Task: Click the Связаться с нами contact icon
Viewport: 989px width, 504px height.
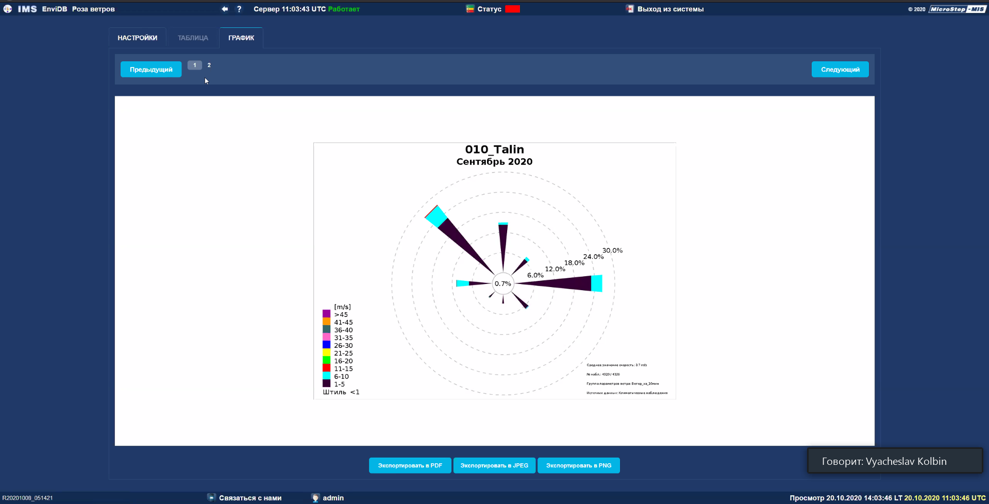Action: pos(211,498)
